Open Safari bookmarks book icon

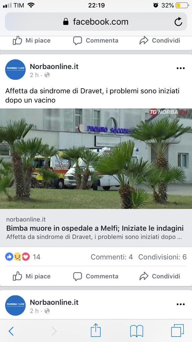pos(136,331)
